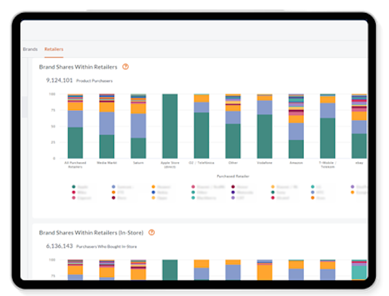389x296 pixels.
Task: Click green segment of the Other bar
Action: coord(233,141)
